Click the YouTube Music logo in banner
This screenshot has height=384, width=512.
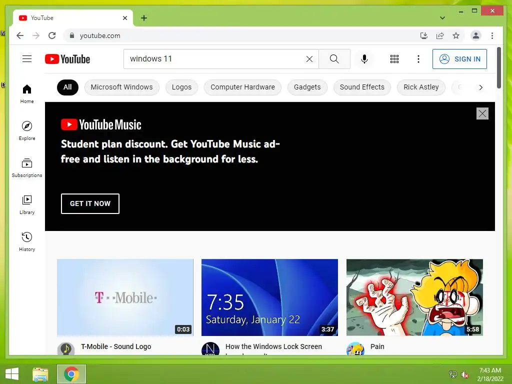pyautogui.click(x=101, y=124)
